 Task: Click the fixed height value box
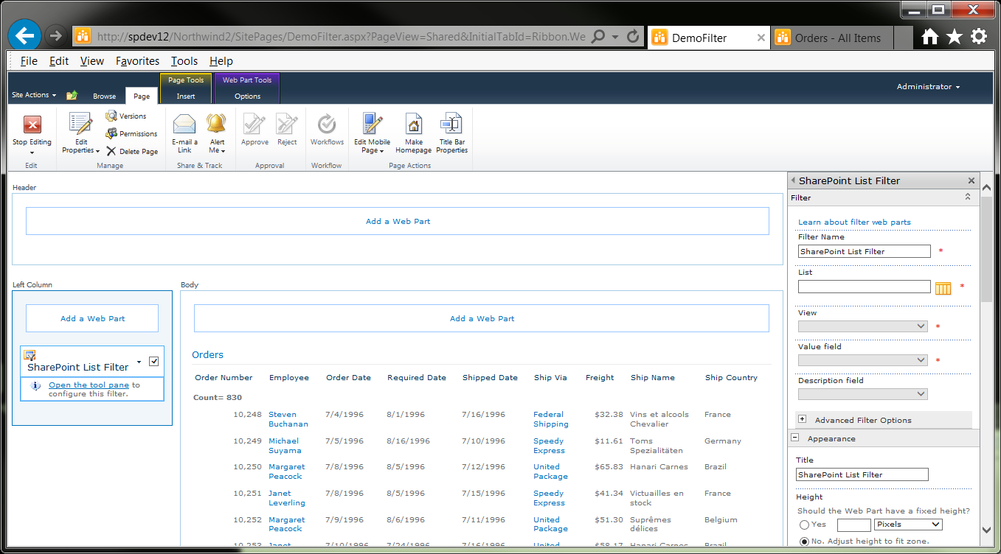(854, 525)
